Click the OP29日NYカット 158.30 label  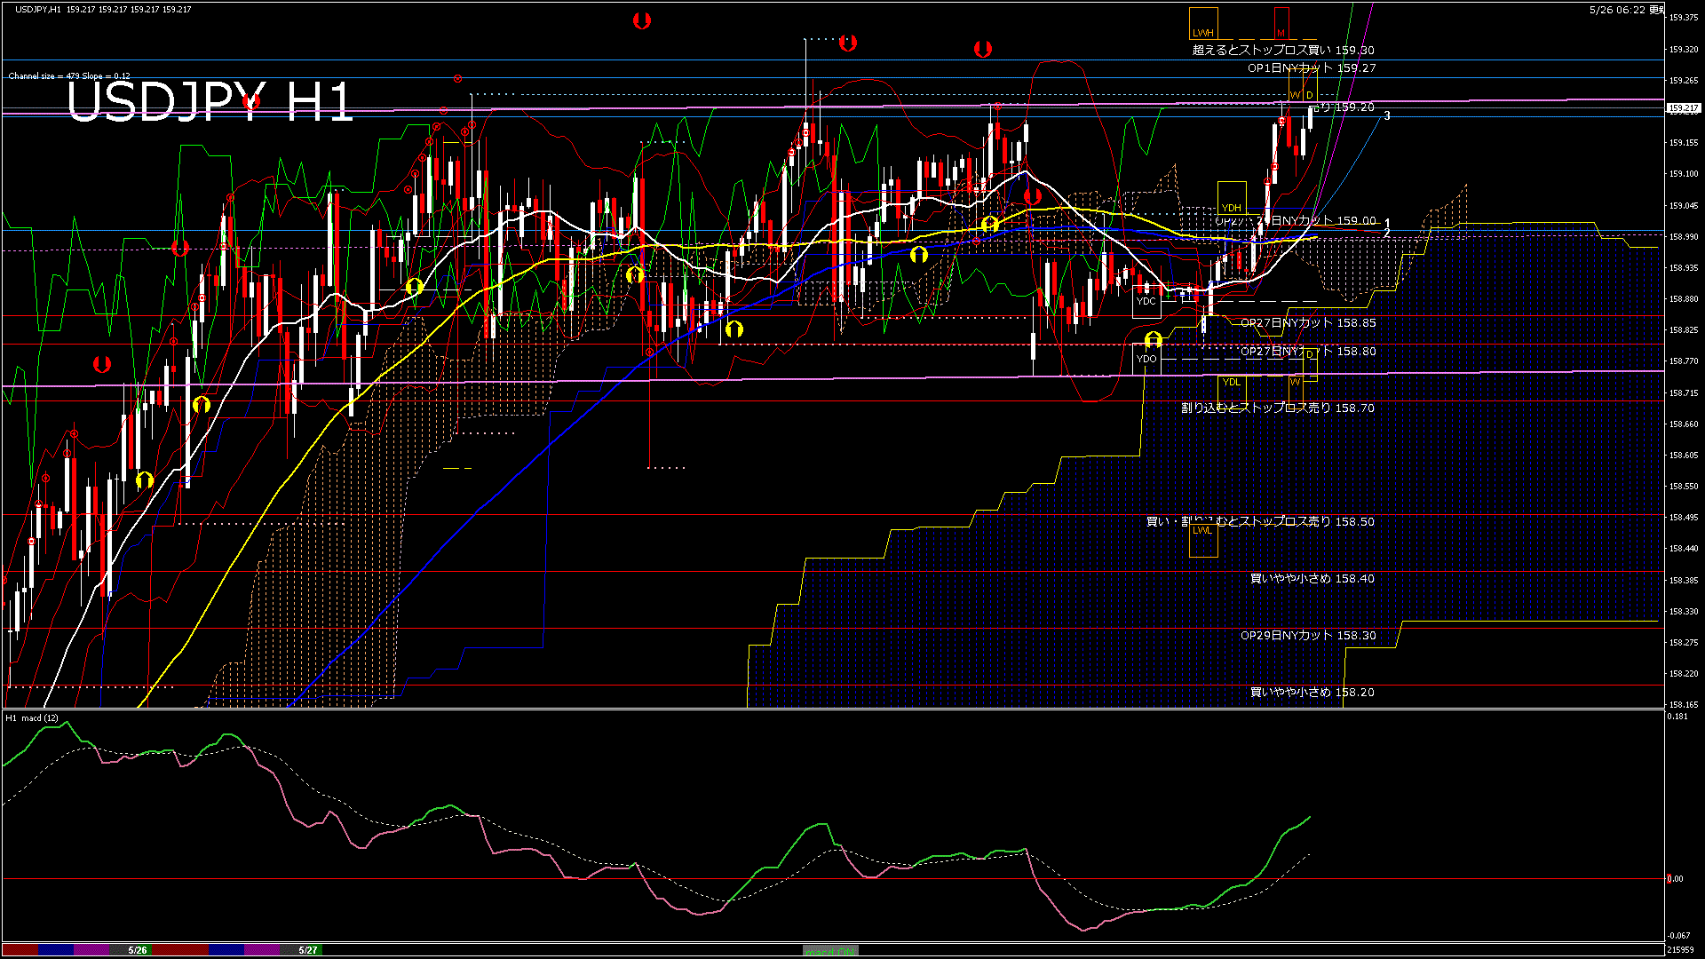click(1308, 636)
